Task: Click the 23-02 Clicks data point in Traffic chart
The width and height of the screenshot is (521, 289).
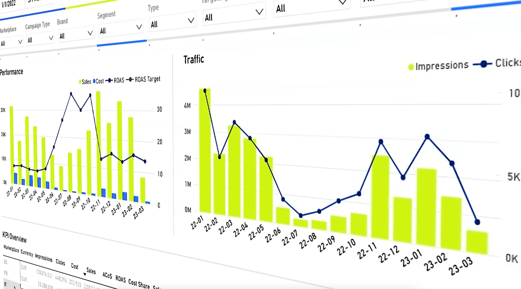Action: (x=452, y=163)
